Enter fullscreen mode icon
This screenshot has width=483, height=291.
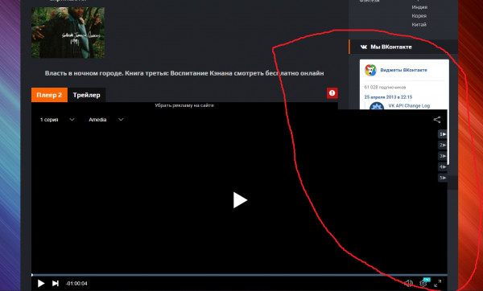point(437,283)
